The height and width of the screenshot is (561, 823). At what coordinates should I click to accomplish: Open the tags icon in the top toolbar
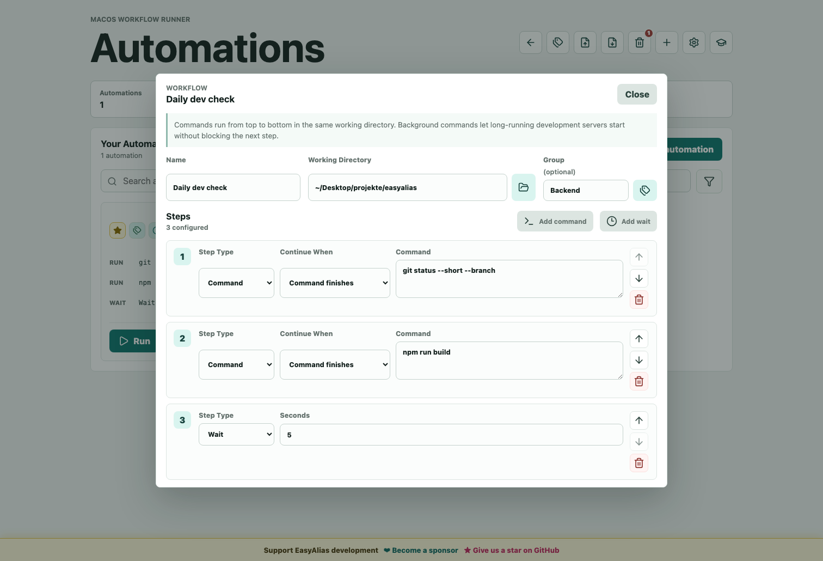[558, 42]
